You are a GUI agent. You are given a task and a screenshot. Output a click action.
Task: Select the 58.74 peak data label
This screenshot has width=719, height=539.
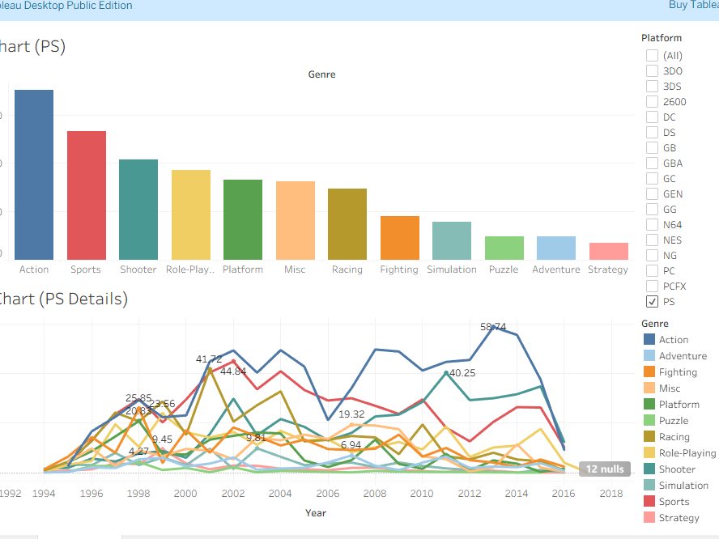[493, 327]
